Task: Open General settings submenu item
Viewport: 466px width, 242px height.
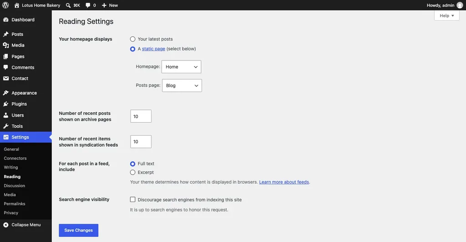Action: tap(11, 149)
